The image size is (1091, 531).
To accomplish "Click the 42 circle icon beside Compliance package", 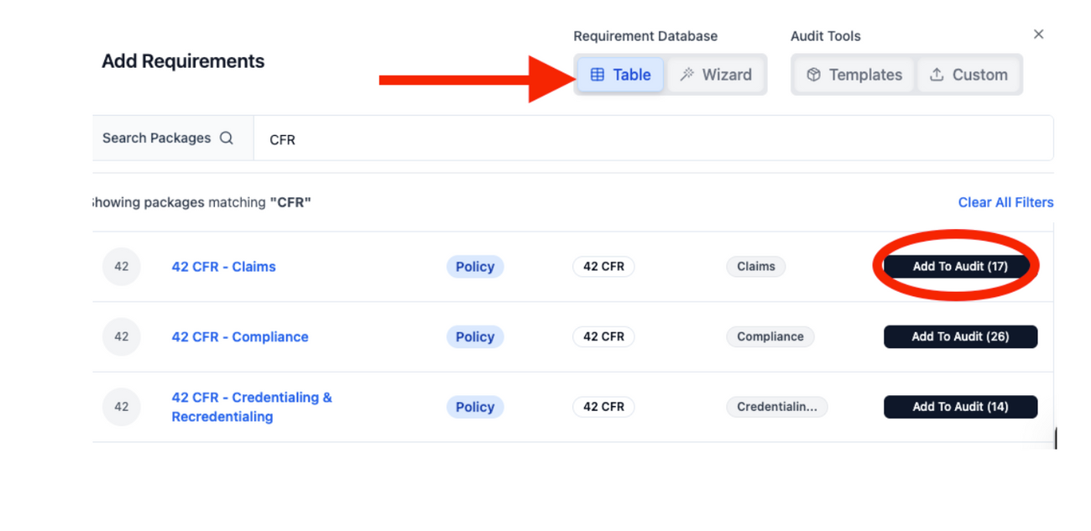I will 122,336.
